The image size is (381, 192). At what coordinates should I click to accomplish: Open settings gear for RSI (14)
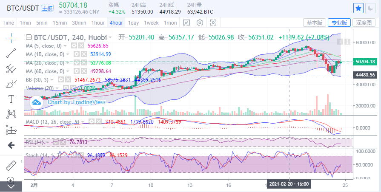point(56,142)
